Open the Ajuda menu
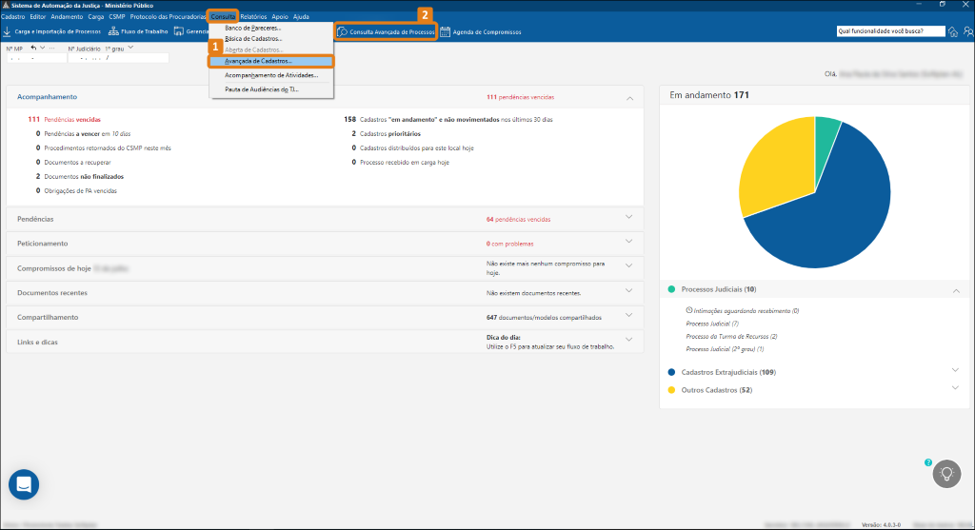The image size is (975, 530). [301, 17]
